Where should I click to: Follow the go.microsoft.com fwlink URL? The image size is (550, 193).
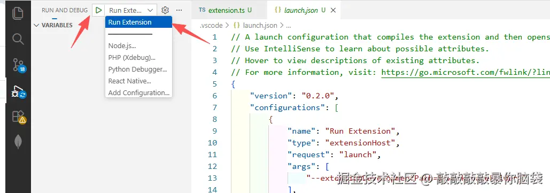point(466,72)
